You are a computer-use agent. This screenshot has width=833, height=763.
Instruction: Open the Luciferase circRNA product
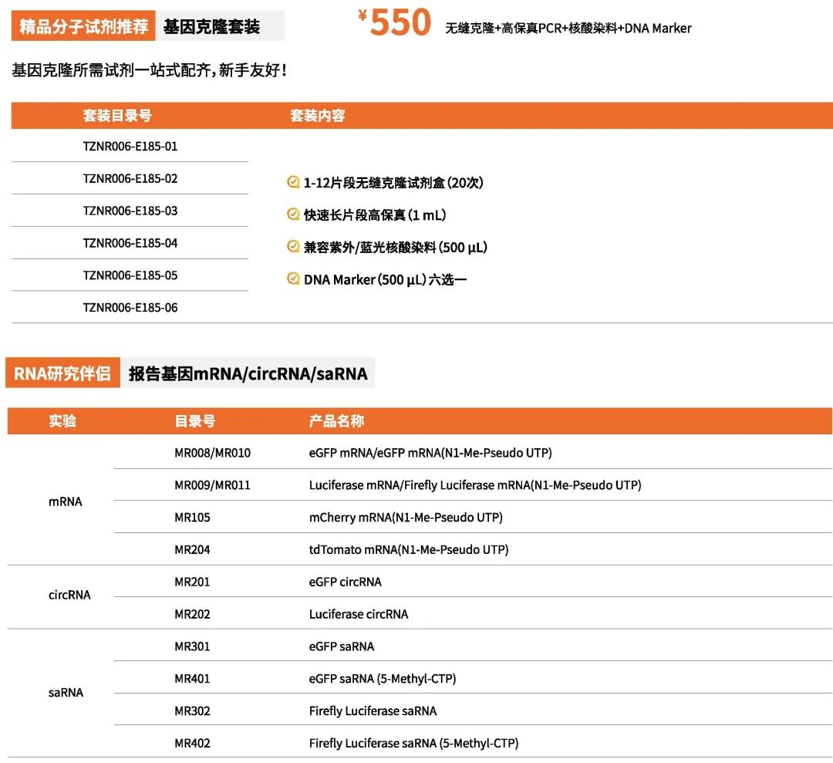[359, 614]
